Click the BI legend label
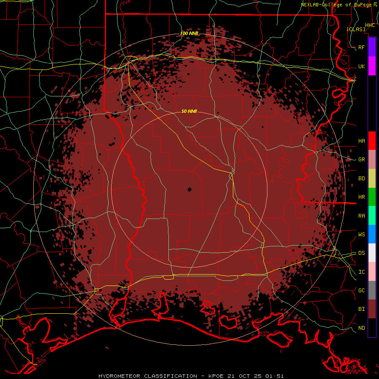The width and height of the screenshot is (379, 379). pyautogui.click(x=361, y=309)
